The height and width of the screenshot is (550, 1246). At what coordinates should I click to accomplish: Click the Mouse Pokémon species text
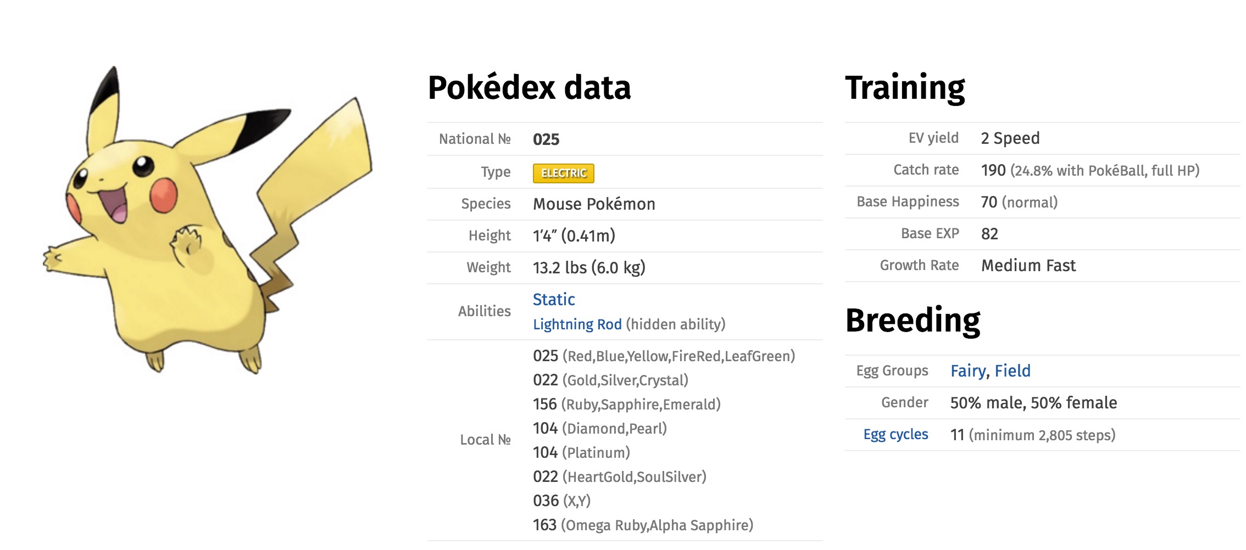click(x=594, y=204)
